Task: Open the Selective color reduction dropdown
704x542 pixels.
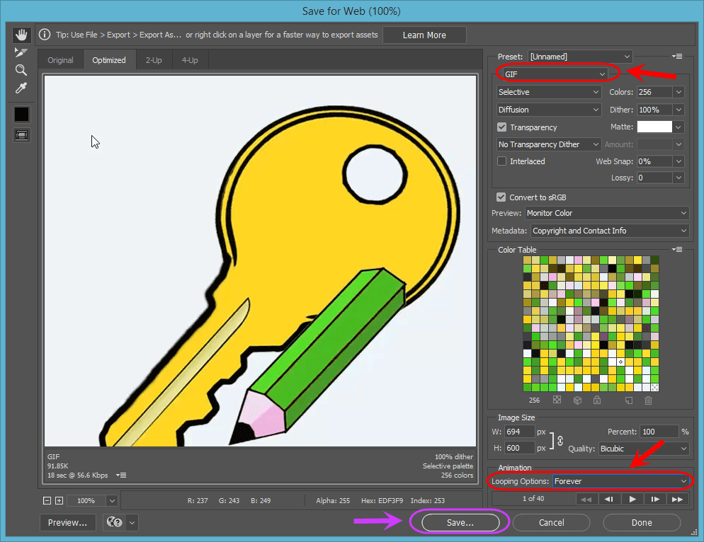Action: [549, 92]
